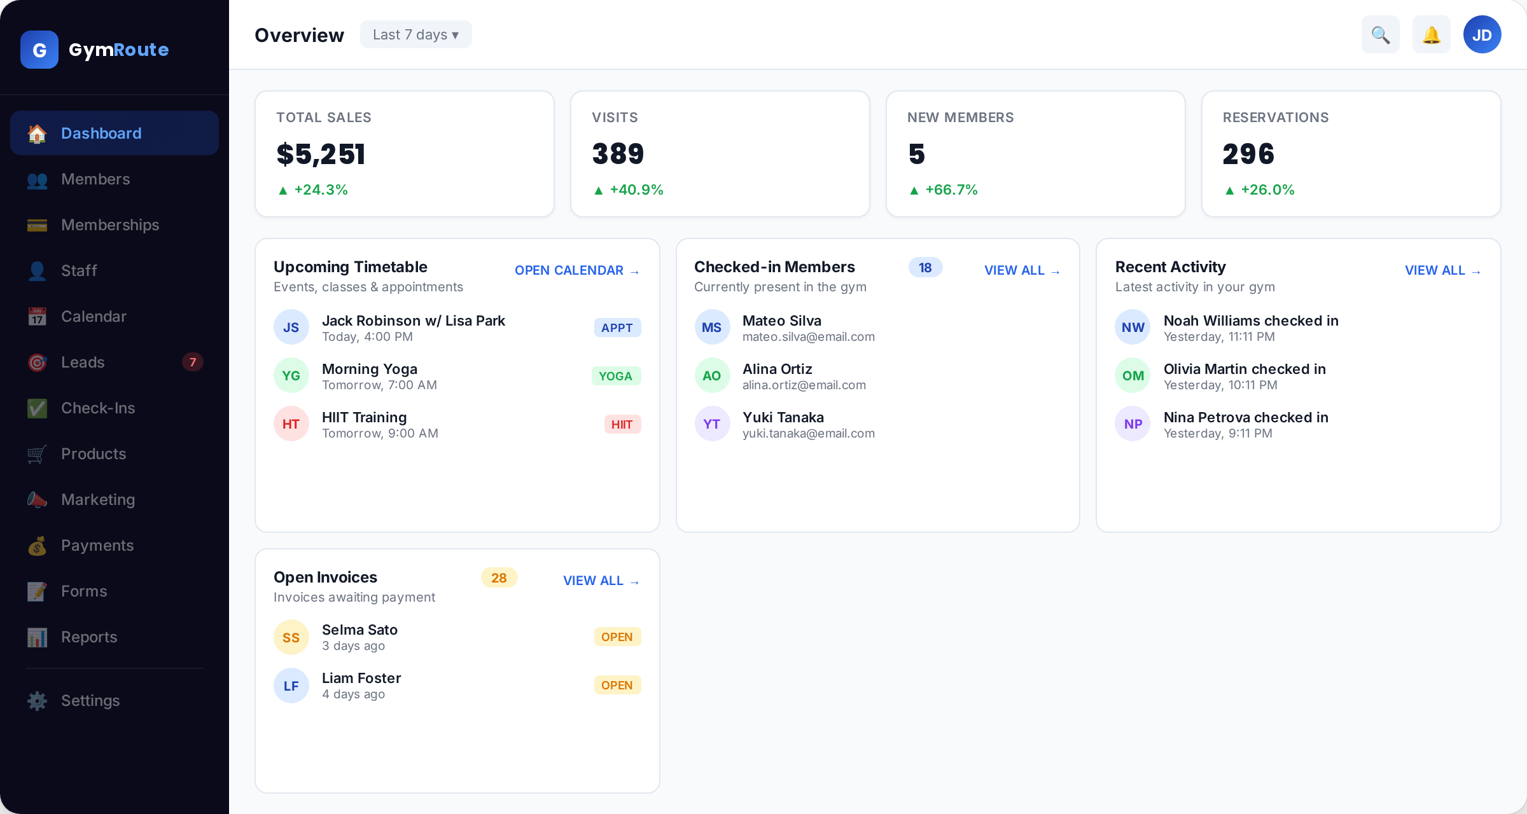Click the HIIT tag badge
The height and width of the screenshot is (814, 1527).
(622, 424)
